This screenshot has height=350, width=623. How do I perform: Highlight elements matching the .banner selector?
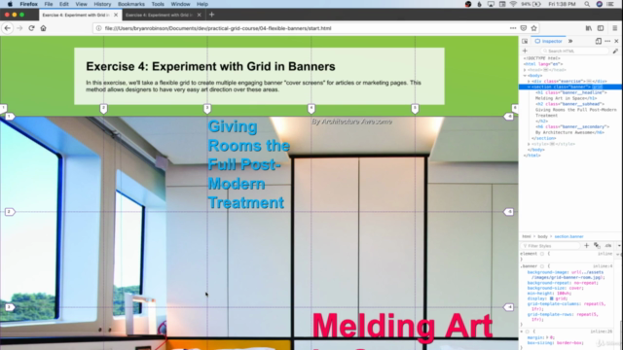click(542, 266)
